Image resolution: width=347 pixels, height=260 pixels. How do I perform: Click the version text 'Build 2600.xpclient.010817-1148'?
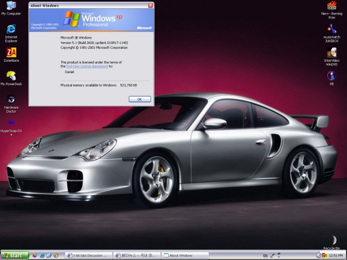coord(103,42)
